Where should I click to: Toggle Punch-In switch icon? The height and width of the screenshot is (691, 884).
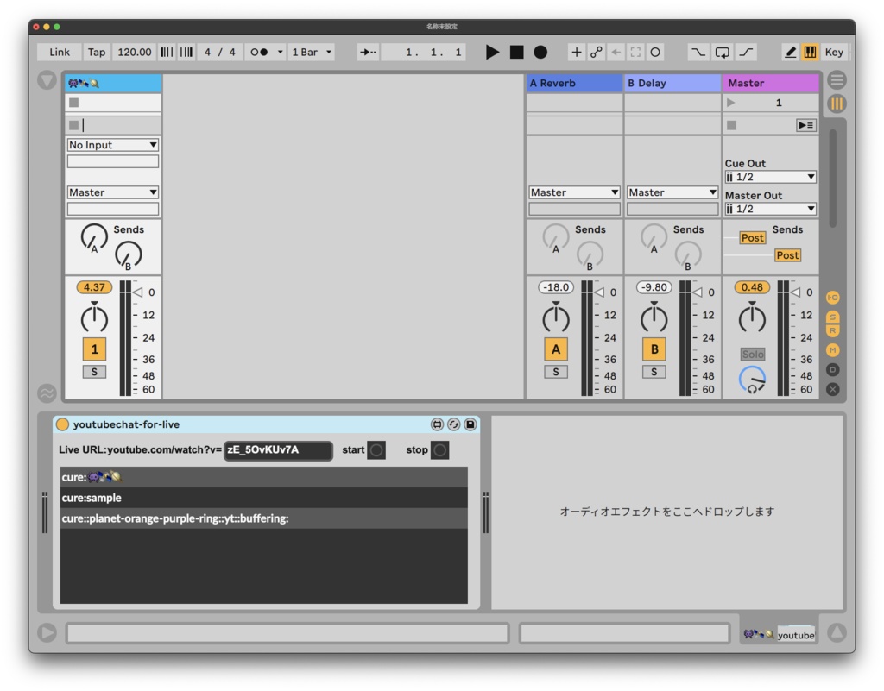point(698,53)
